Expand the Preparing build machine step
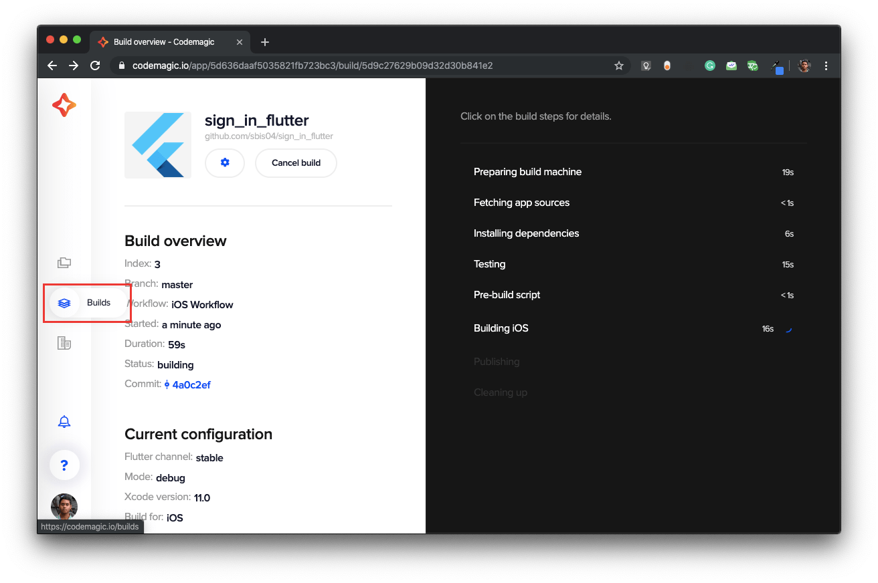The width and height of the screenshot is (878, 583). pos(632,172)
